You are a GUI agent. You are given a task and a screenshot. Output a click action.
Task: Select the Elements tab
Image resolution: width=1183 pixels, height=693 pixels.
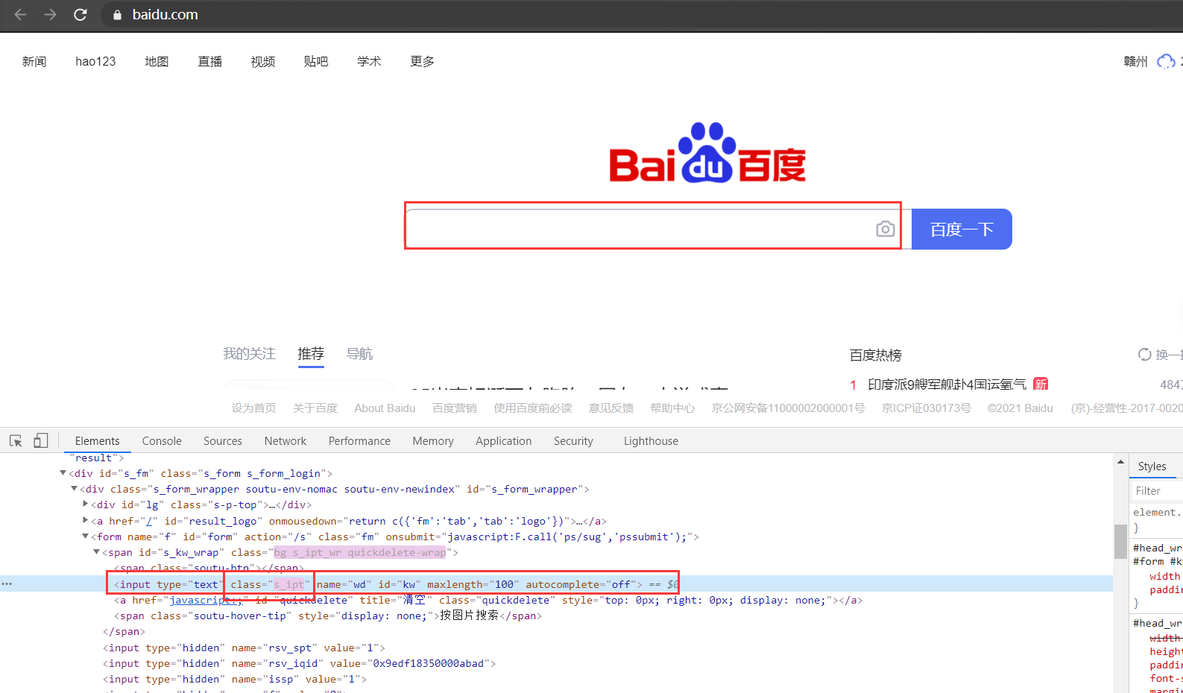point(97,441)
